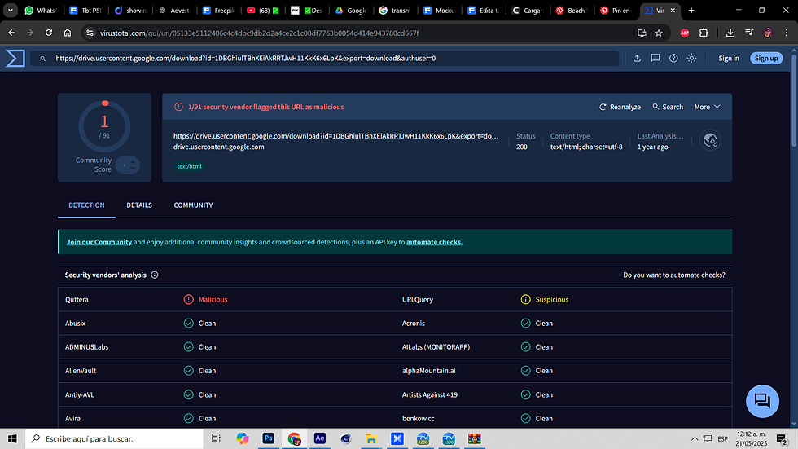The image size is (798, 449).
Task: Switch to the Beach Pinterest tab
Action: tap(572, 10)
